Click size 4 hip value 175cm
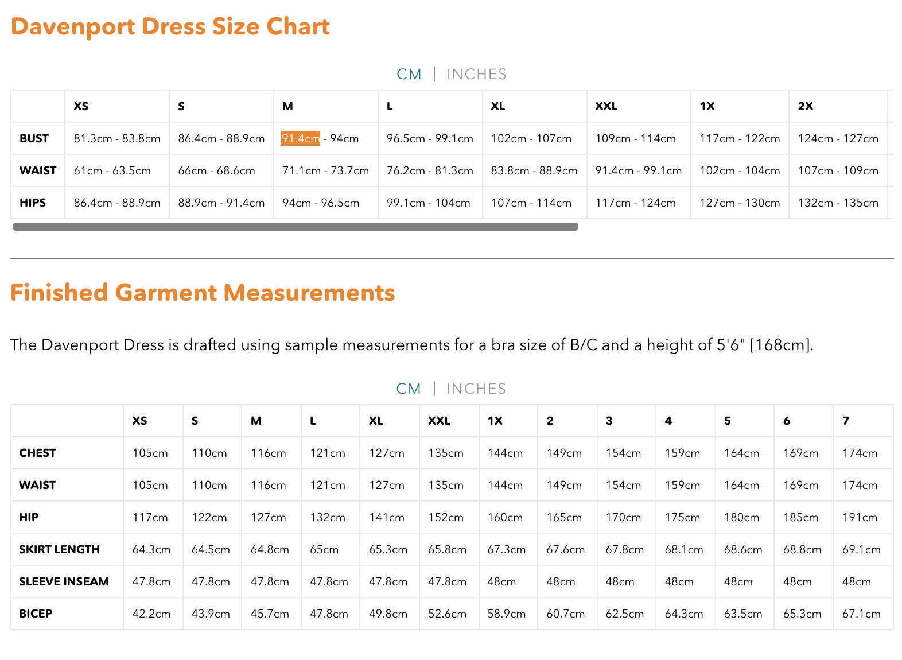The image size is (902, 660). pos(683,517)
